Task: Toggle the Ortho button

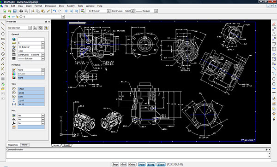Action: pyautogui.click(x=132, y=164)
